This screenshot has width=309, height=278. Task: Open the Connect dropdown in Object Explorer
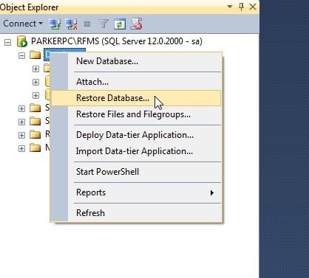[x=23, y=24]
